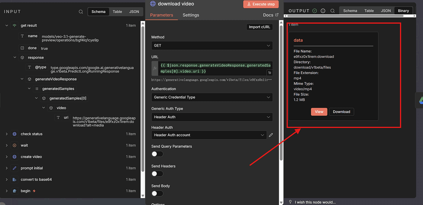The image size is (423, 205).
Task: Enable Send Query Parameters toggle
Action: point(157,154)
